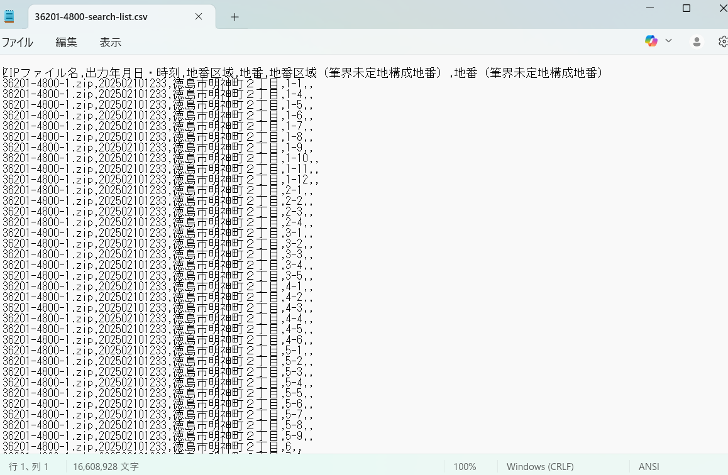
Task: Close the 36201-4800-search-list.csv tab
Action: tap(199, 17)
